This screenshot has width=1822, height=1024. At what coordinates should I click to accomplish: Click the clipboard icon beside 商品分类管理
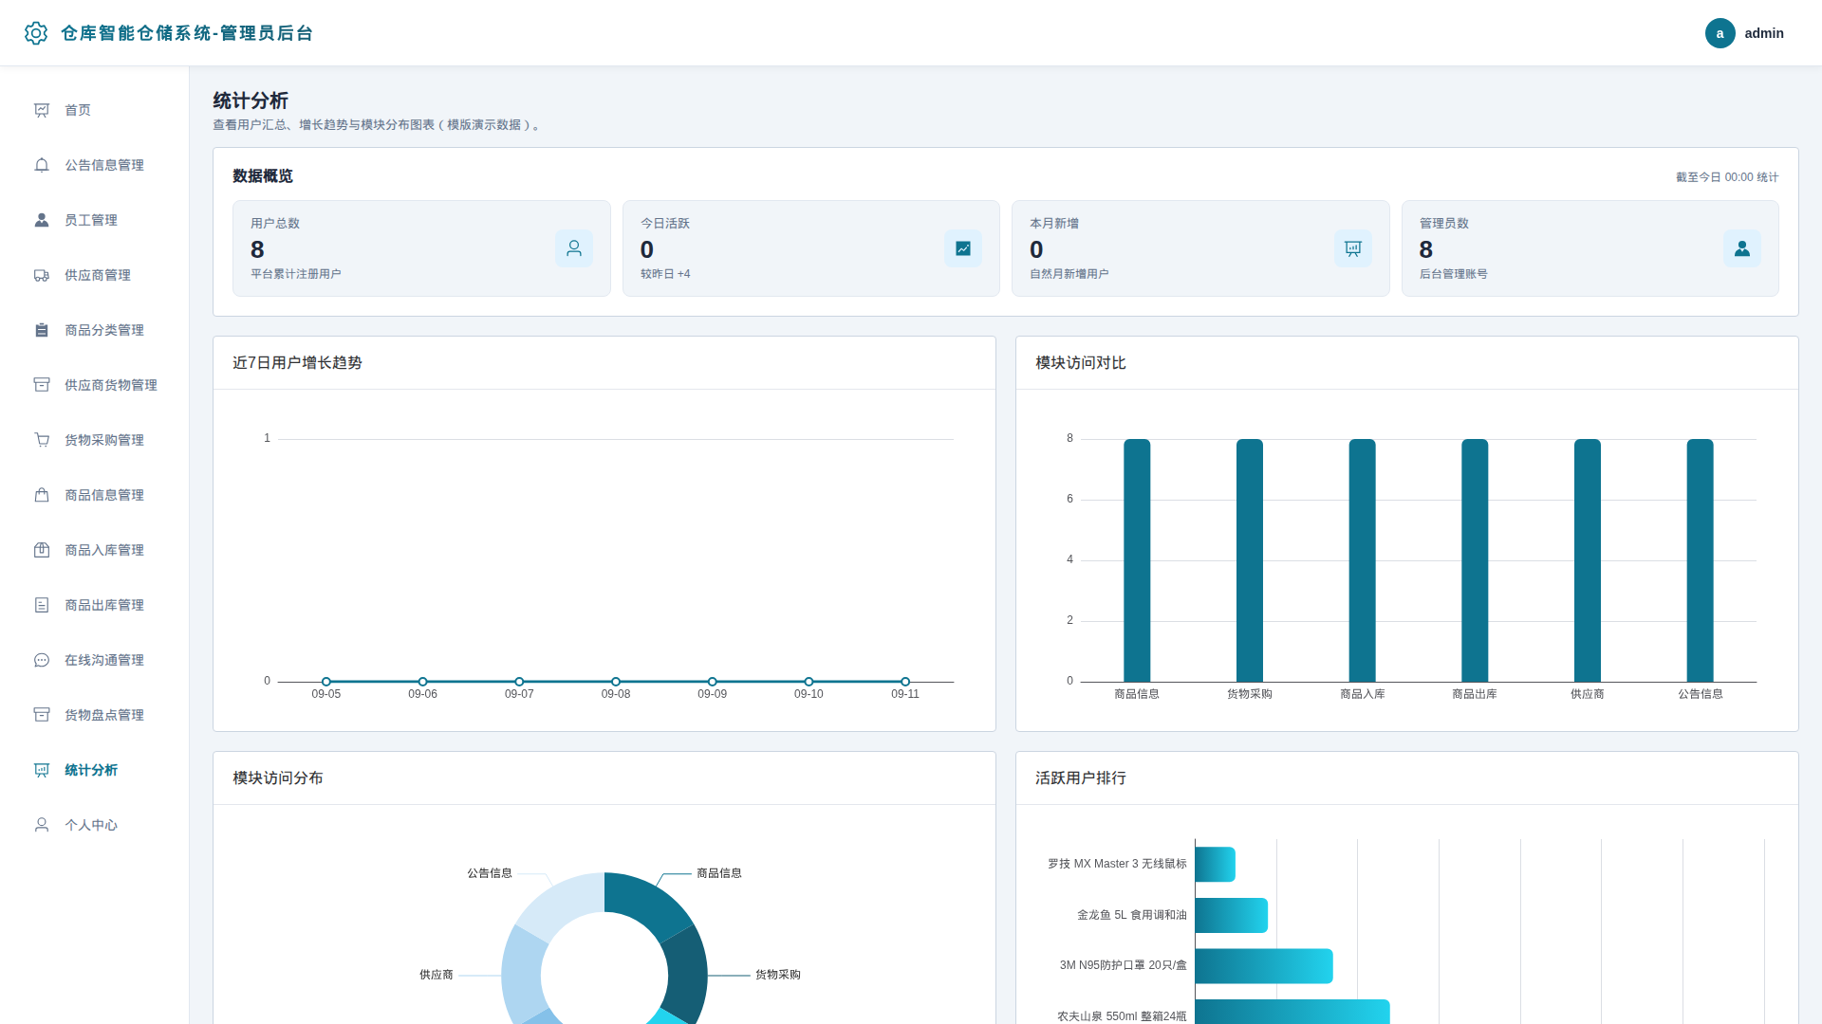[x=42, y=330]
